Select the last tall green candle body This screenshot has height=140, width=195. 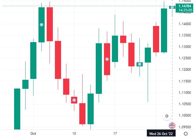pos(164,30)
